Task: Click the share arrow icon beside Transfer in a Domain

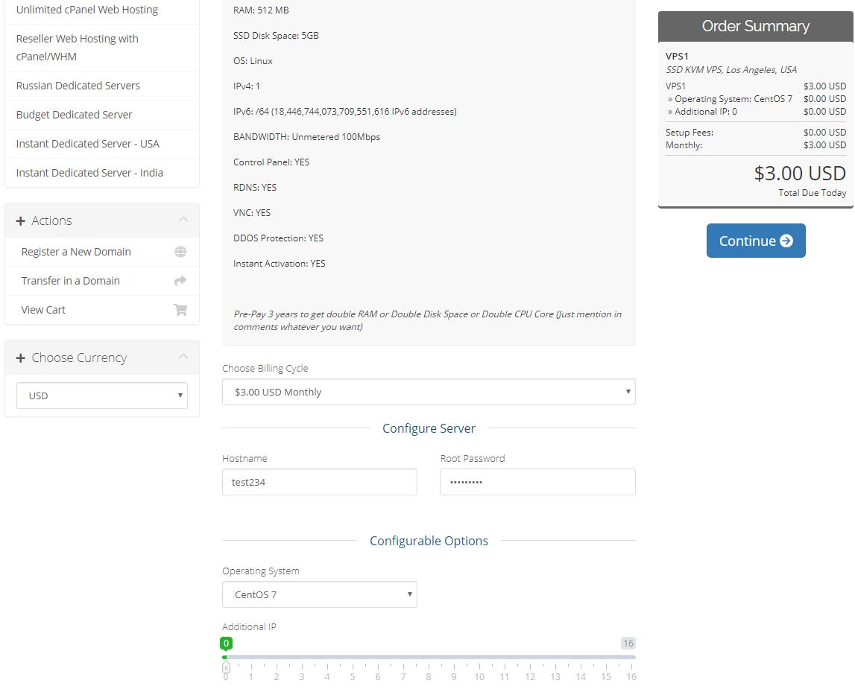Action: point(180,281)
